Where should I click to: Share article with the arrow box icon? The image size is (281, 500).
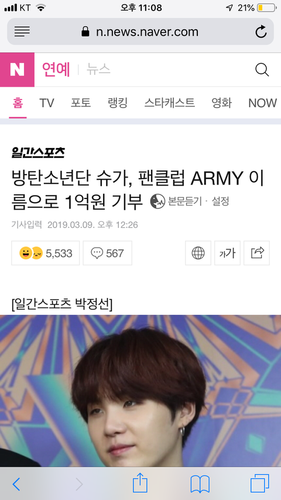[x=257, y=253]
